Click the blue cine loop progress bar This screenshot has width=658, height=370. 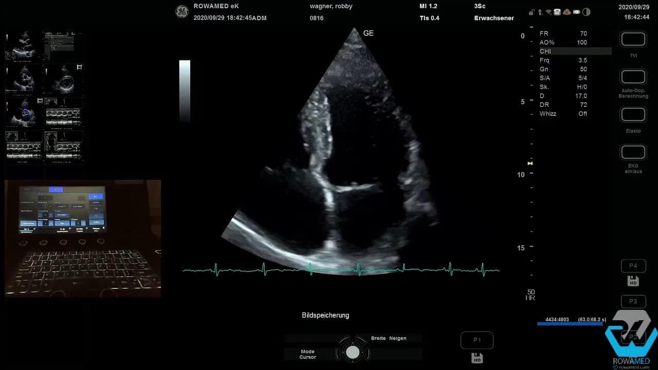tap(570, 324)
